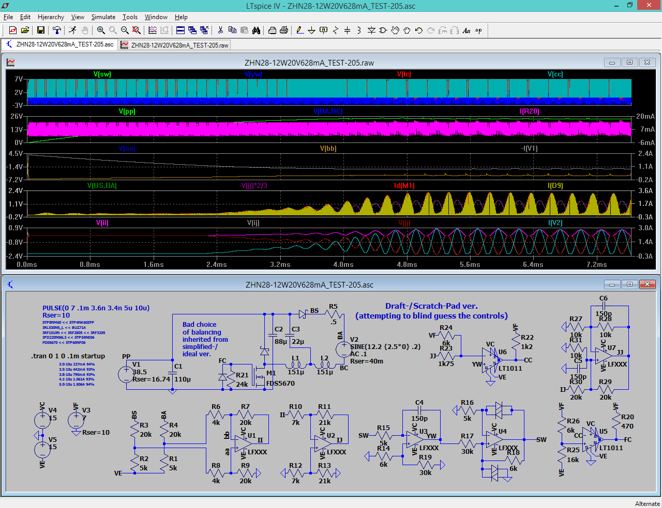This screenshot has width=662, height=508.
Task: Click the Zoom full extents icon
Action: [x=137, y=30]
